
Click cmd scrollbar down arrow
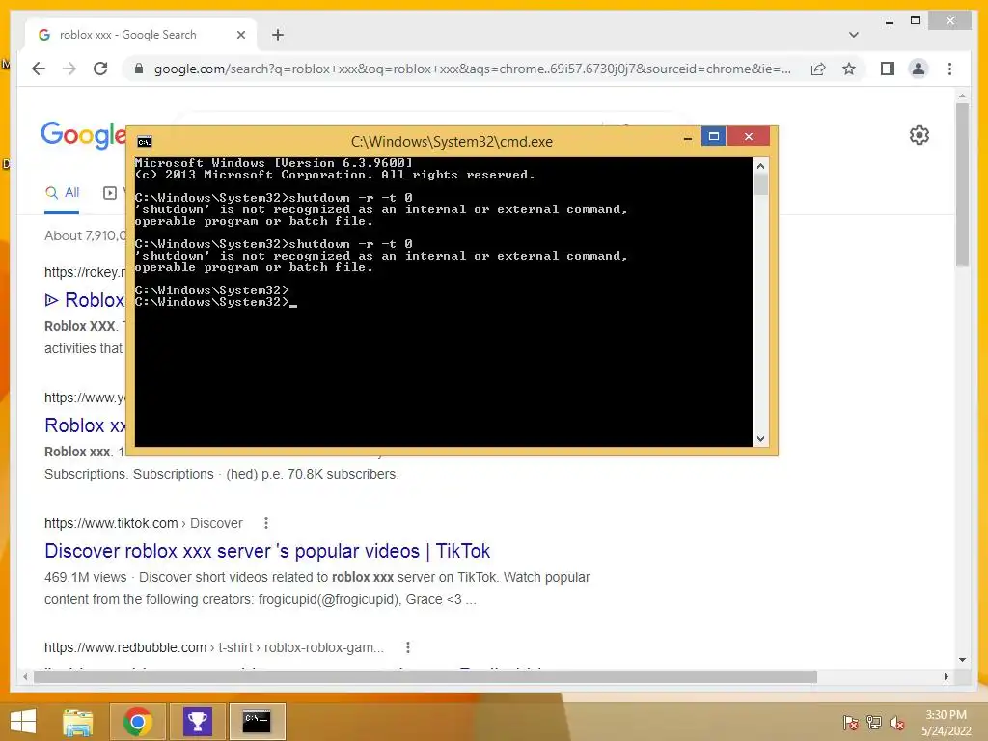coord(760,439)
